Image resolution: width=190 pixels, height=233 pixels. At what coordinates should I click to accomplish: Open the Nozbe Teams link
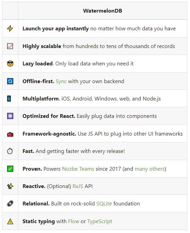(78, 169)
